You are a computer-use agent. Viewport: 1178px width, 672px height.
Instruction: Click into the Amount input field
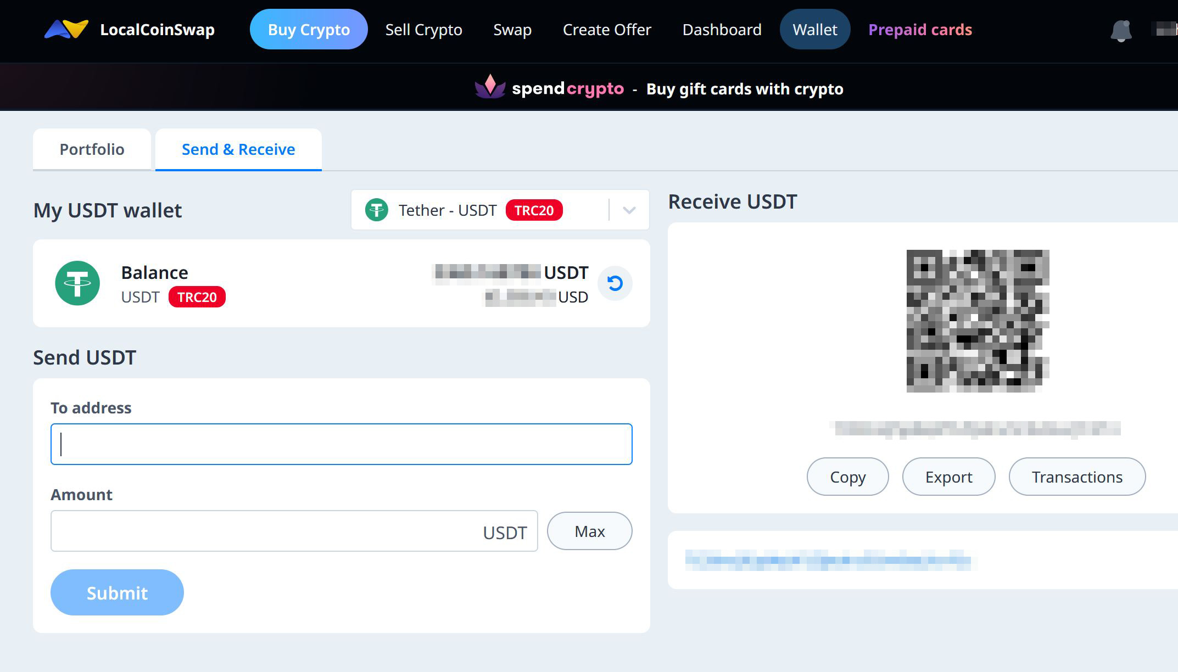(294, 531)
